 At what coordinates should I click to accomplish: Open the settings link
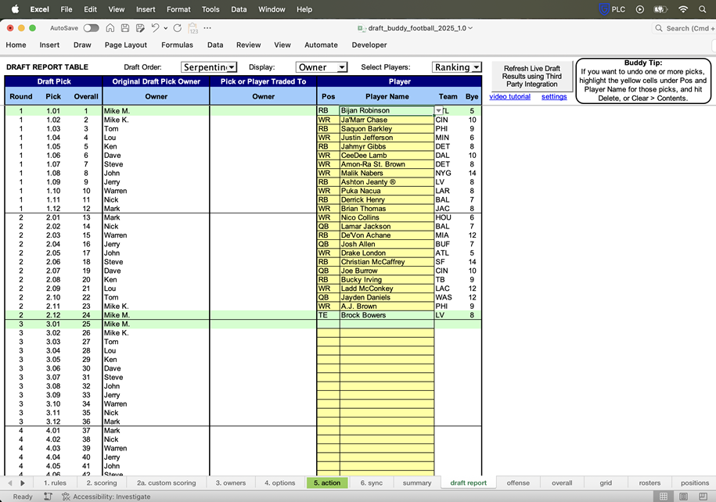[x=554, y=97]
